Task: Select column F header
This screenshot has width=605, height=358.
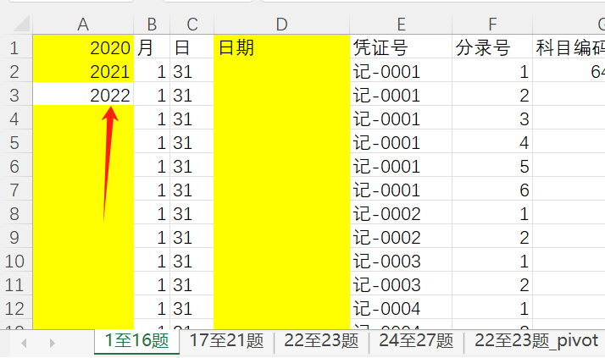Action: pos(492,25)
